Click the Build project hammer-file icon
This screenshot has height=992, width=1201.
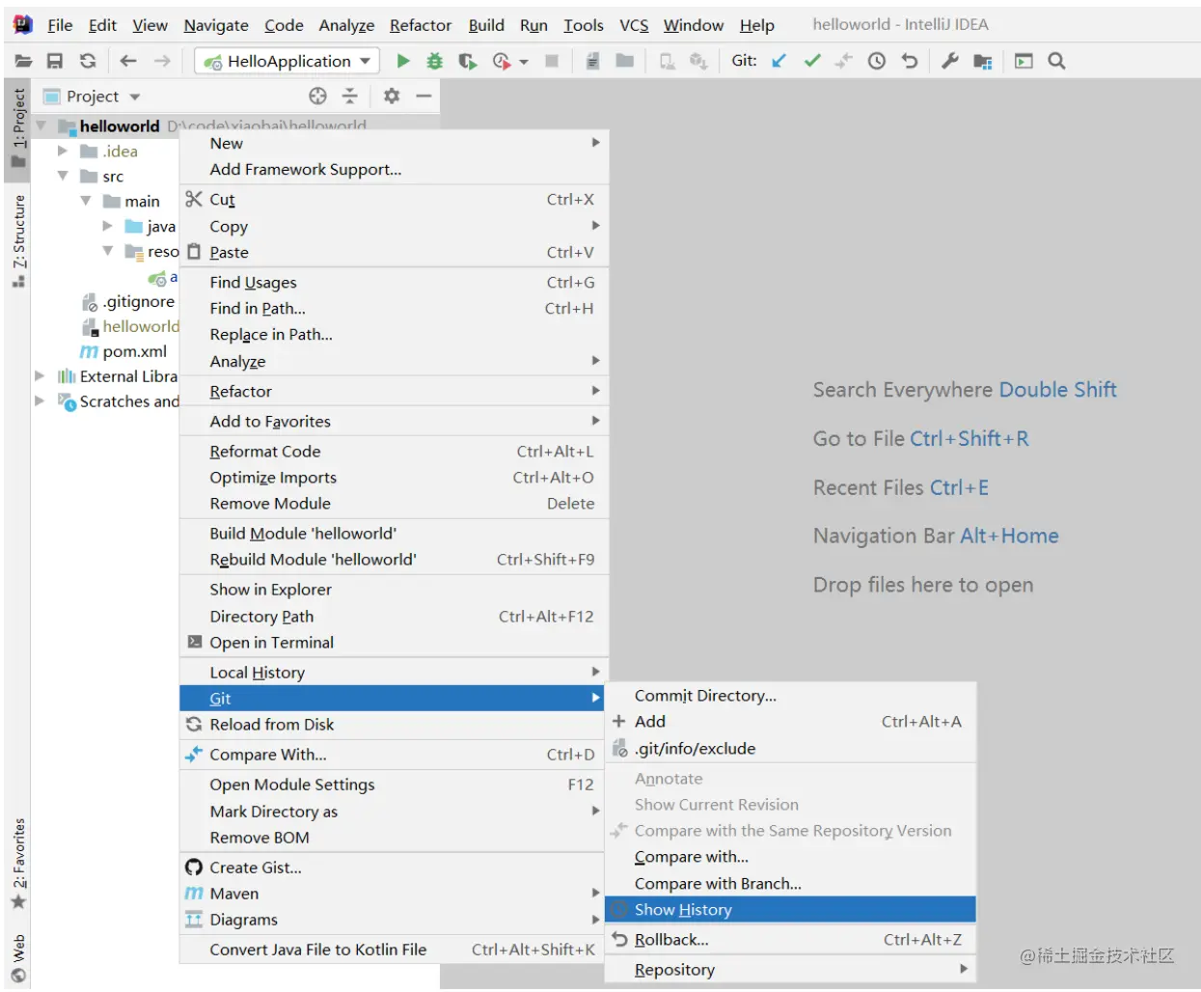(x=592, y=61)
